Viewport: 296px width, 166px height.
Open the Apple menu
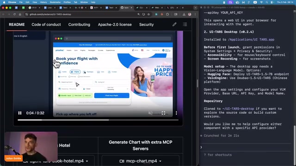click(4, 2)
